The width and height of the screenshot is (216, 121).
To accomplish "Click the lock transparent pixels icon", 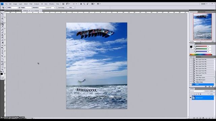I will (194, 94).
